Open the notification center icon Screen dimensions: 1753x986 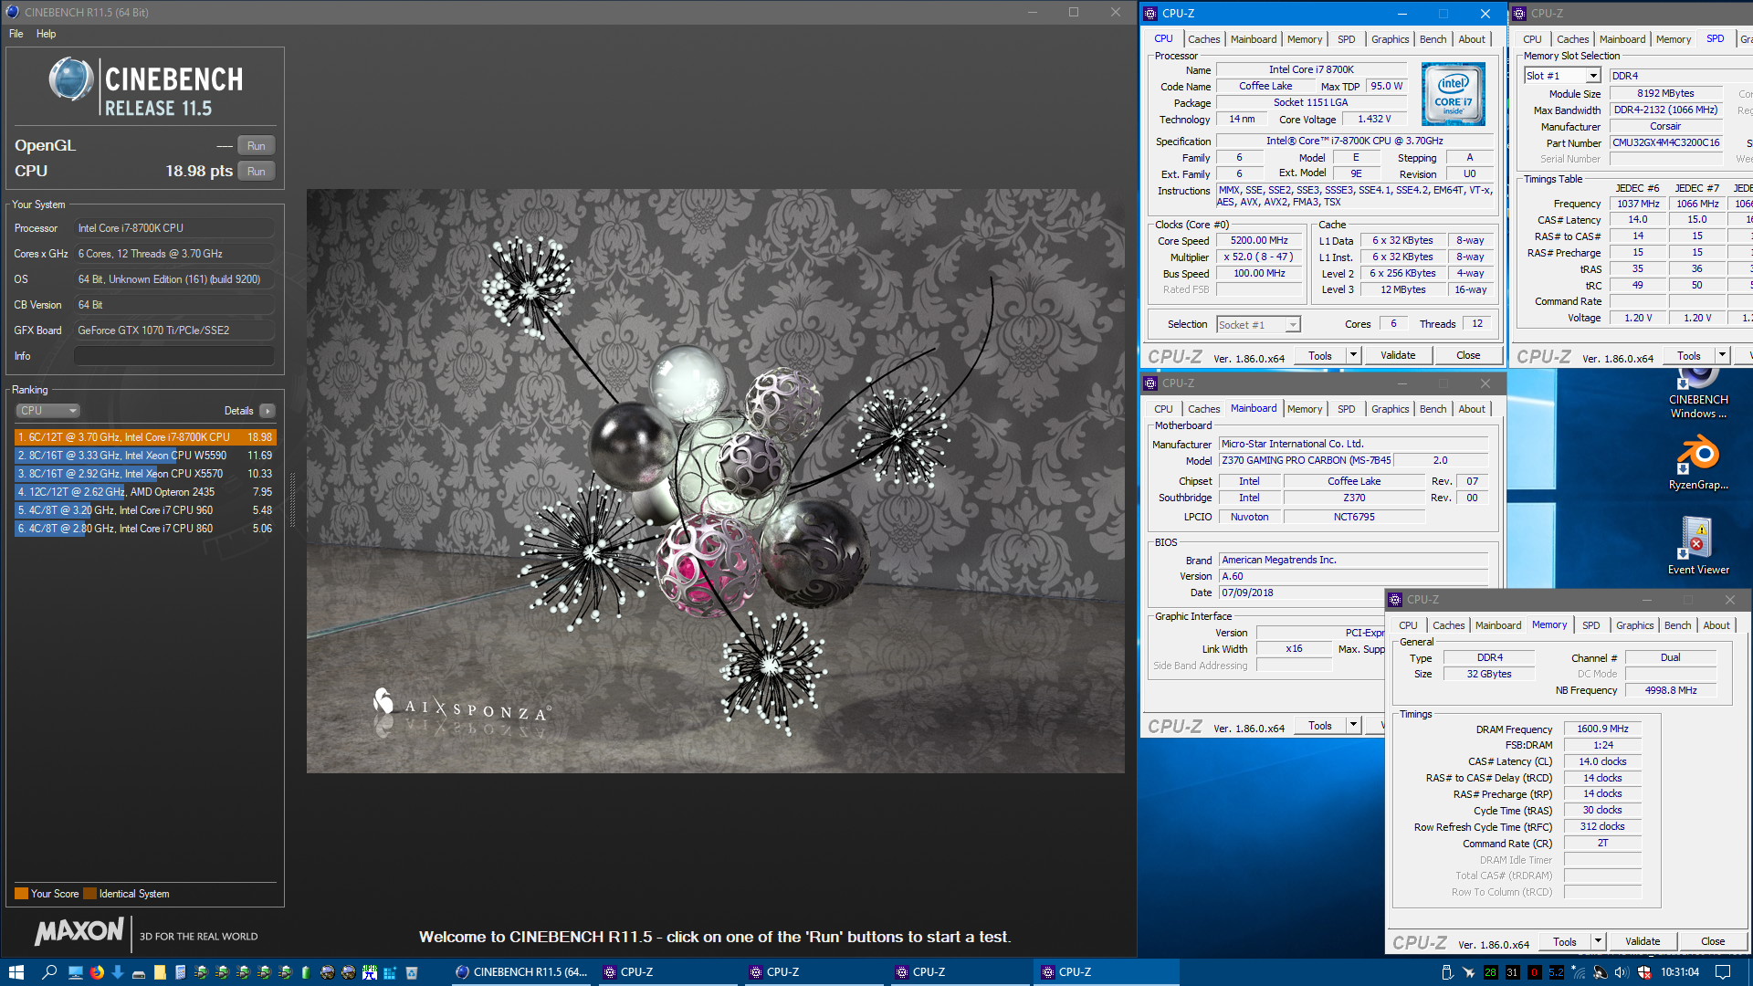click(1723, 972)
